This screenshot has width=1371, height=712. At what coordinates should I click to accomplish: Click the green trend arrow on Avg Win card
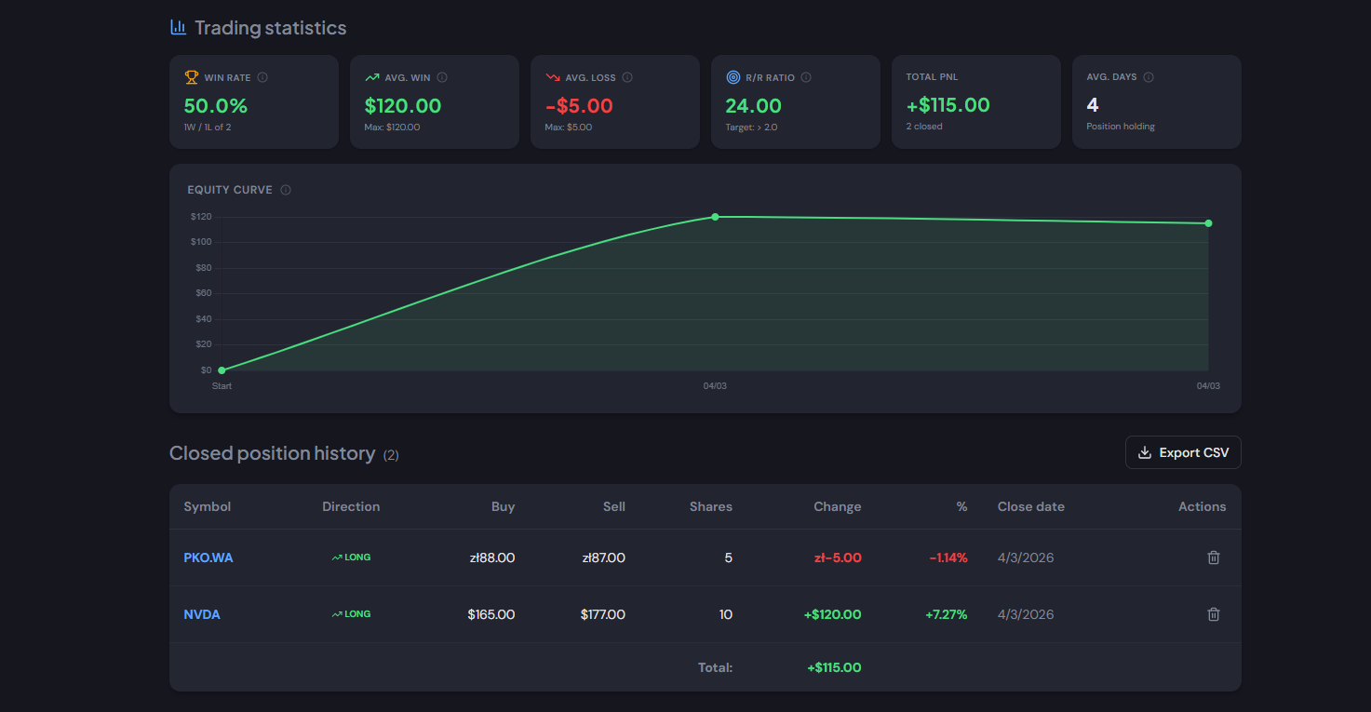pyautogui.click(x=370, y=76)
